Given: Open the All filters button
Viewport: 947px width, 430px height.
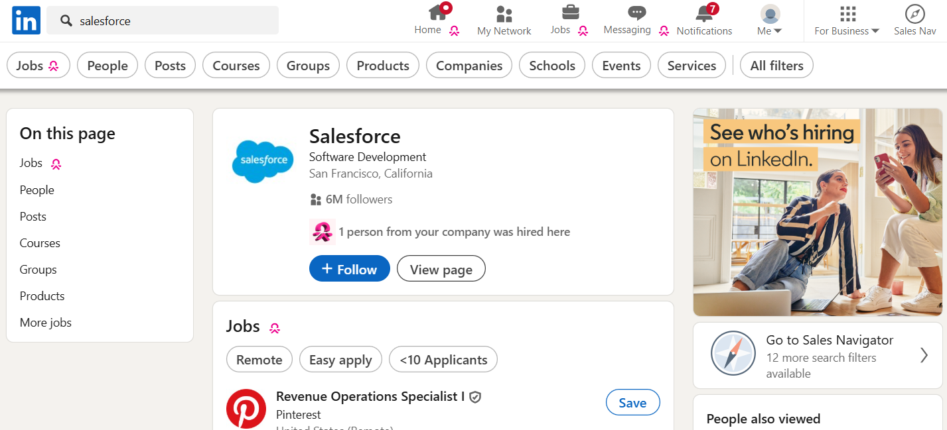Looking at the screenshot, I should click(776, 66).
